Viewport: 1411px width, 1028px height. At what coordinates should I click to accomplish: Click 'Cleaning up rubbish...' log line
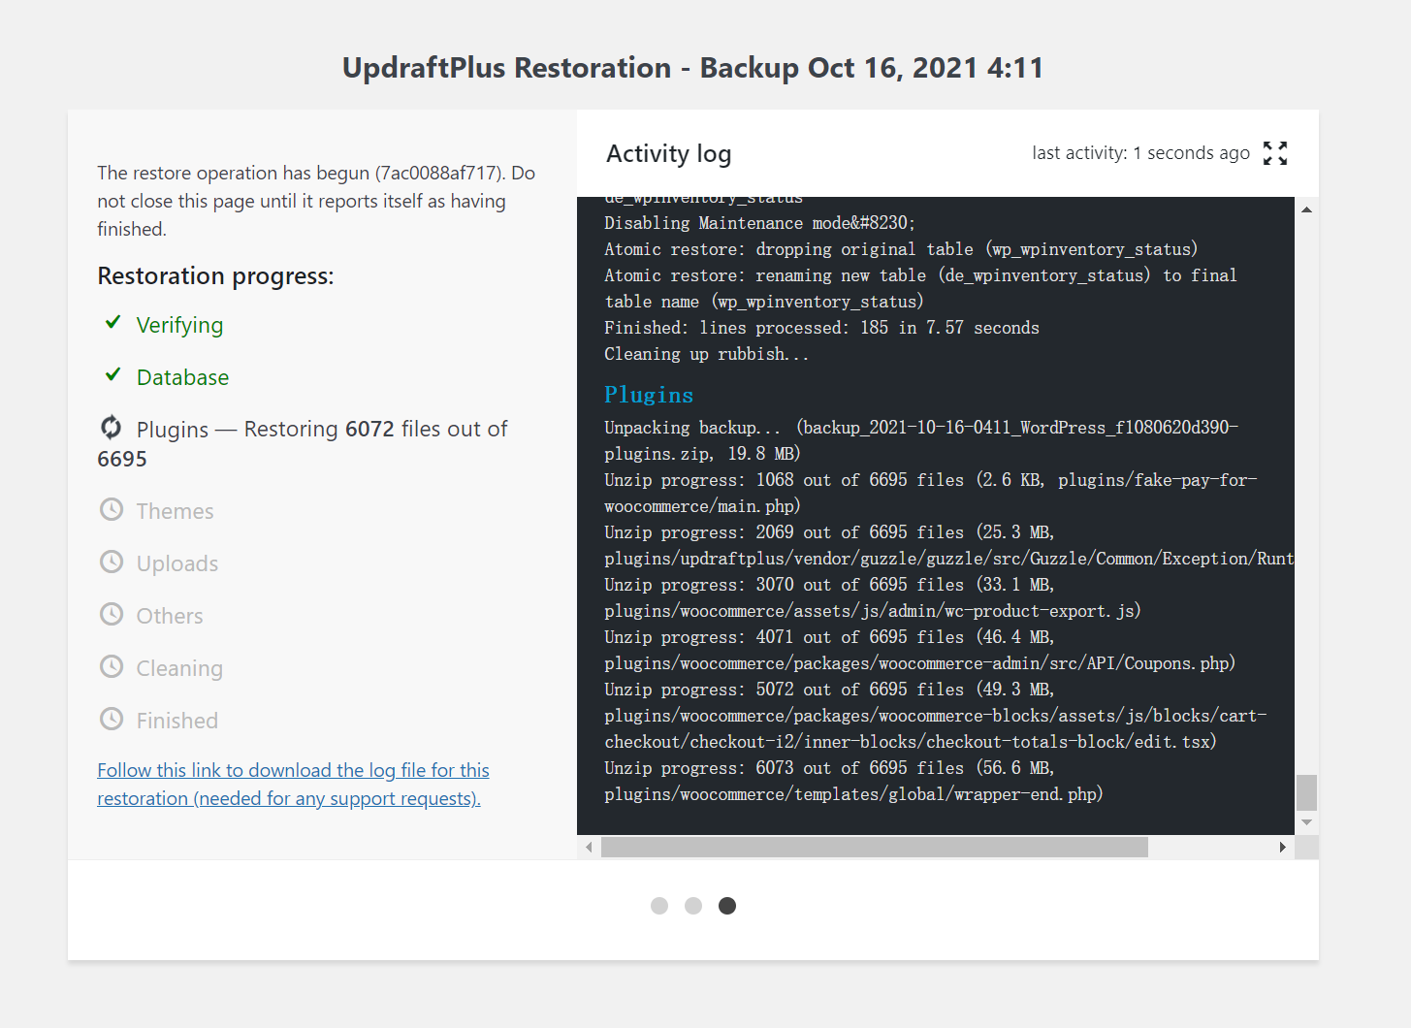click(x=707, y=354)
